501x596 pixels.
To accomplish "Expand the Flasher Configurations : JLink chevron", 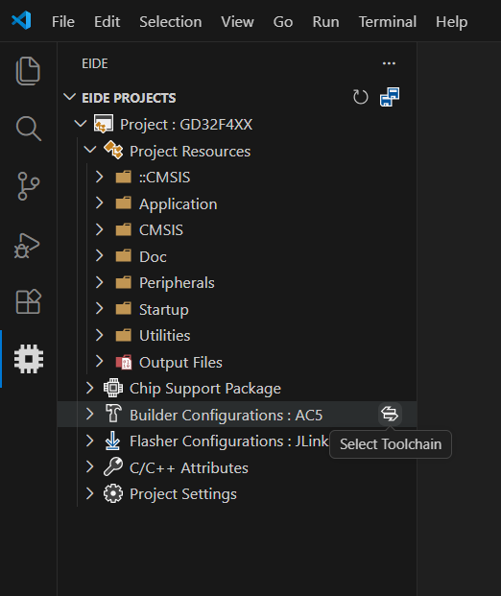I will (x=89, y=441).
